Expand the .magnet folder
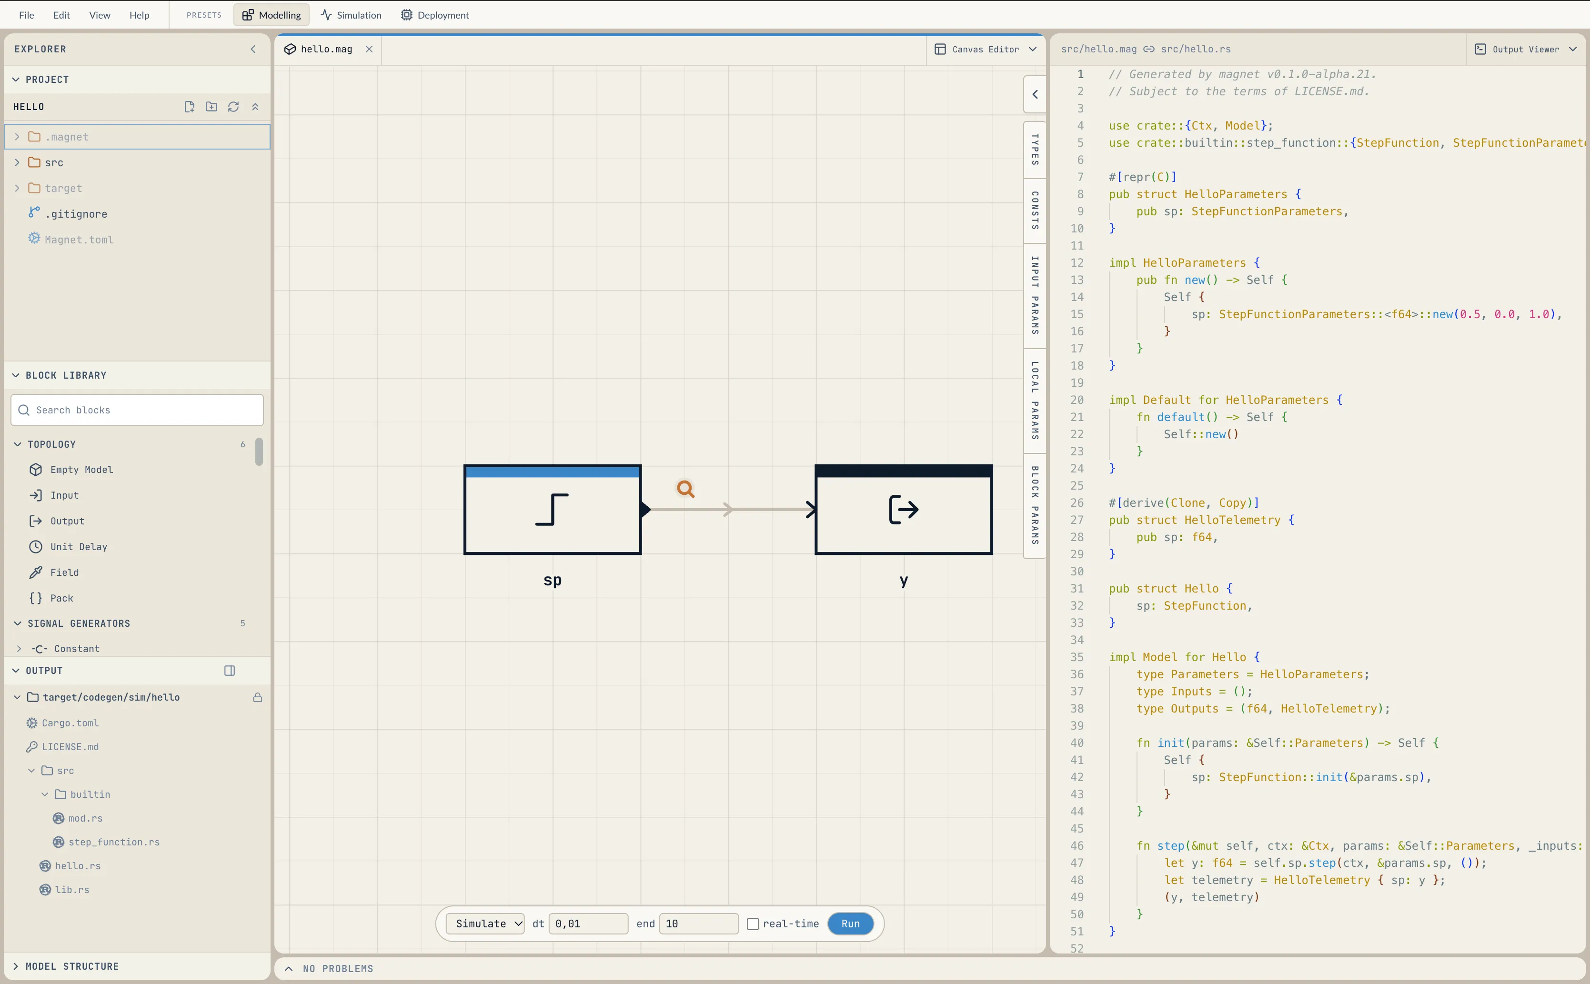 click(17, 137)
